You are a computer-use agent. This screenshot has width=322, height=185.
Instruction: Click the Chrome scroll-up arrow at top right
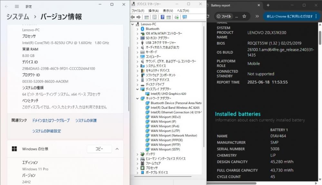click(x=320, y=25)
